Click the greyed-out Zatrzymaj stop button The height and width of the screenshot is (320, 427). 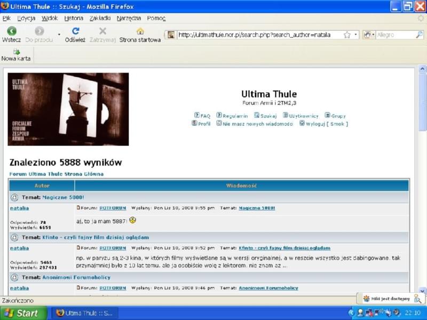click(x=102, y=35)
